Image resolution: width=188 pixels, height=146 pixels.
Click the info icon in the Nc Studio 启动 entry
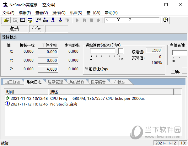8,104
